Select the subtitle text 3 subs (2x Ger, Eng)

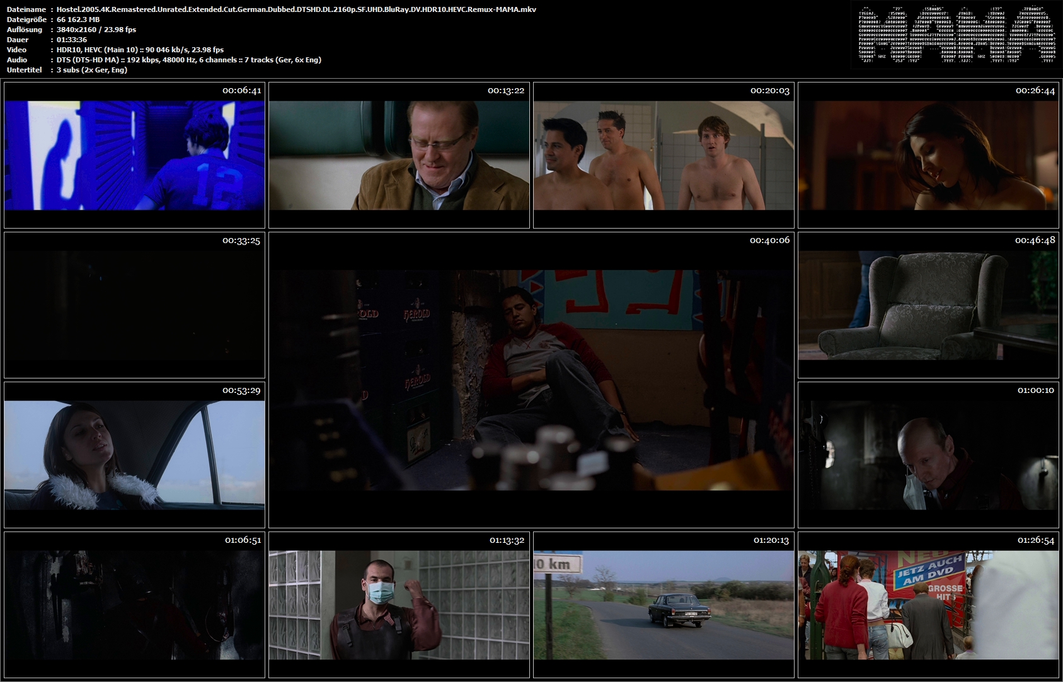click(x=92, y=70)
